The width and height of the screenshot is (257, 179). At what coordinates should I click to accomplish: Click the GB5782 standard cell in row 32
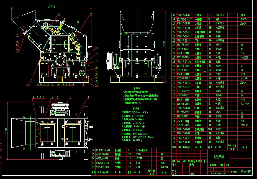102,167
